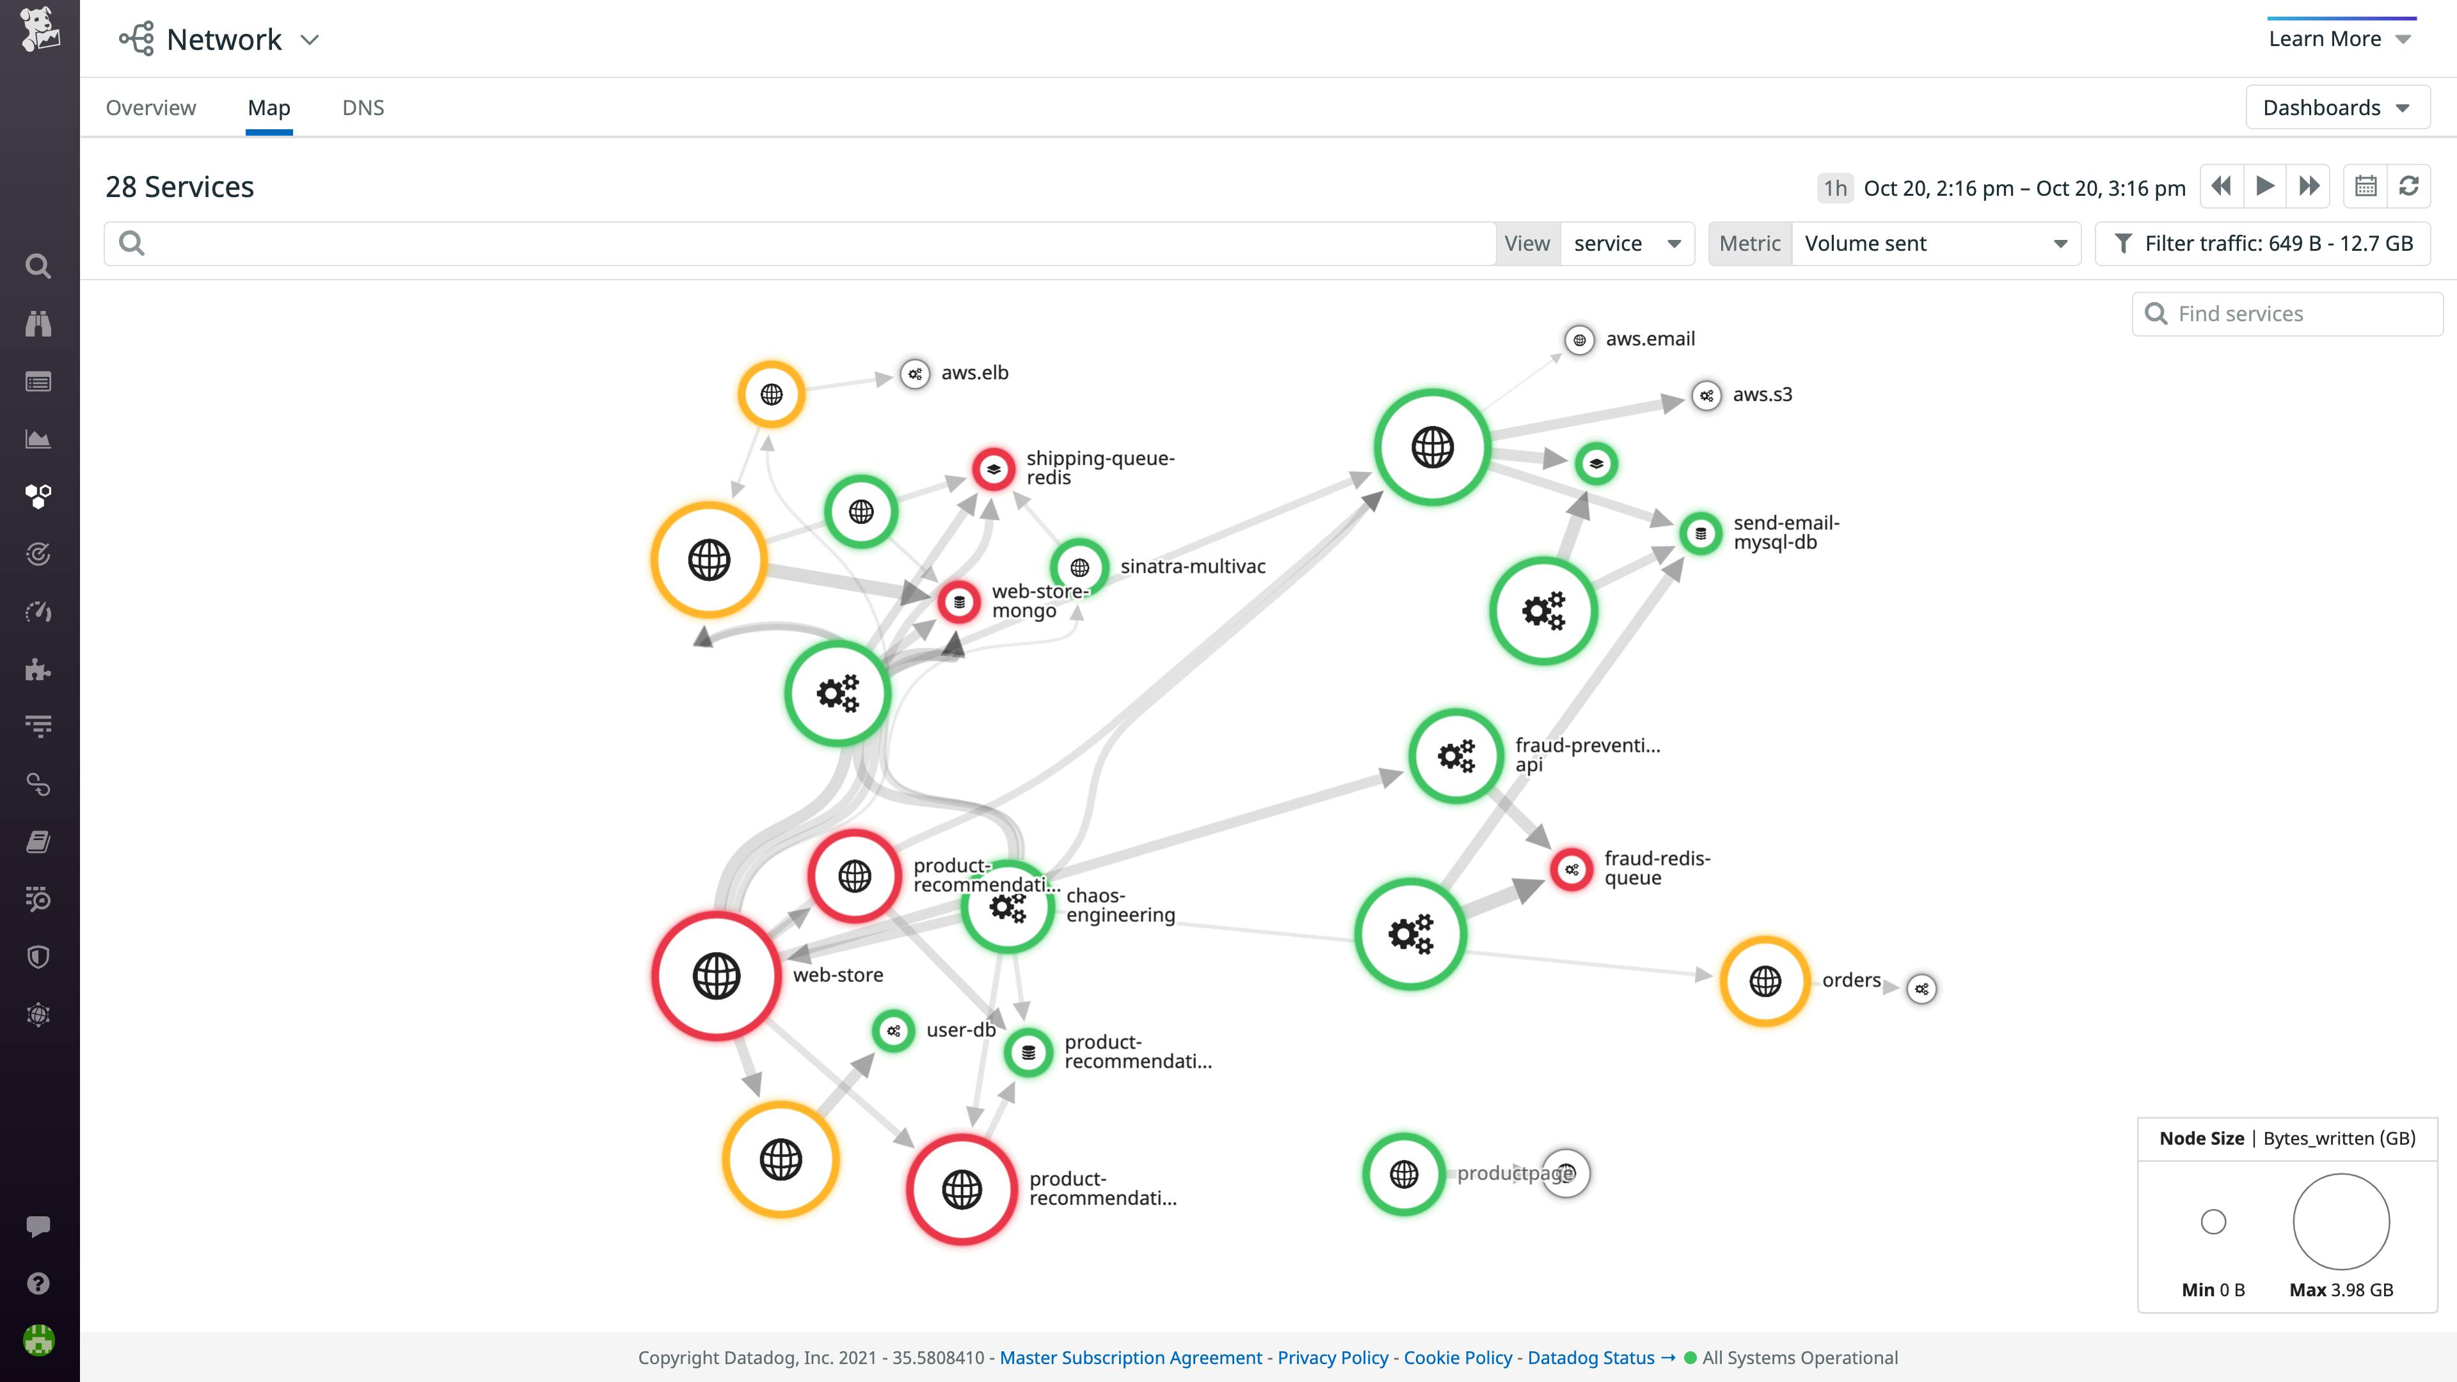Image resolution: width=2457 pixels, height=1382 pixels.
Task: Click the web-store node on map
Action: point(715,975)
